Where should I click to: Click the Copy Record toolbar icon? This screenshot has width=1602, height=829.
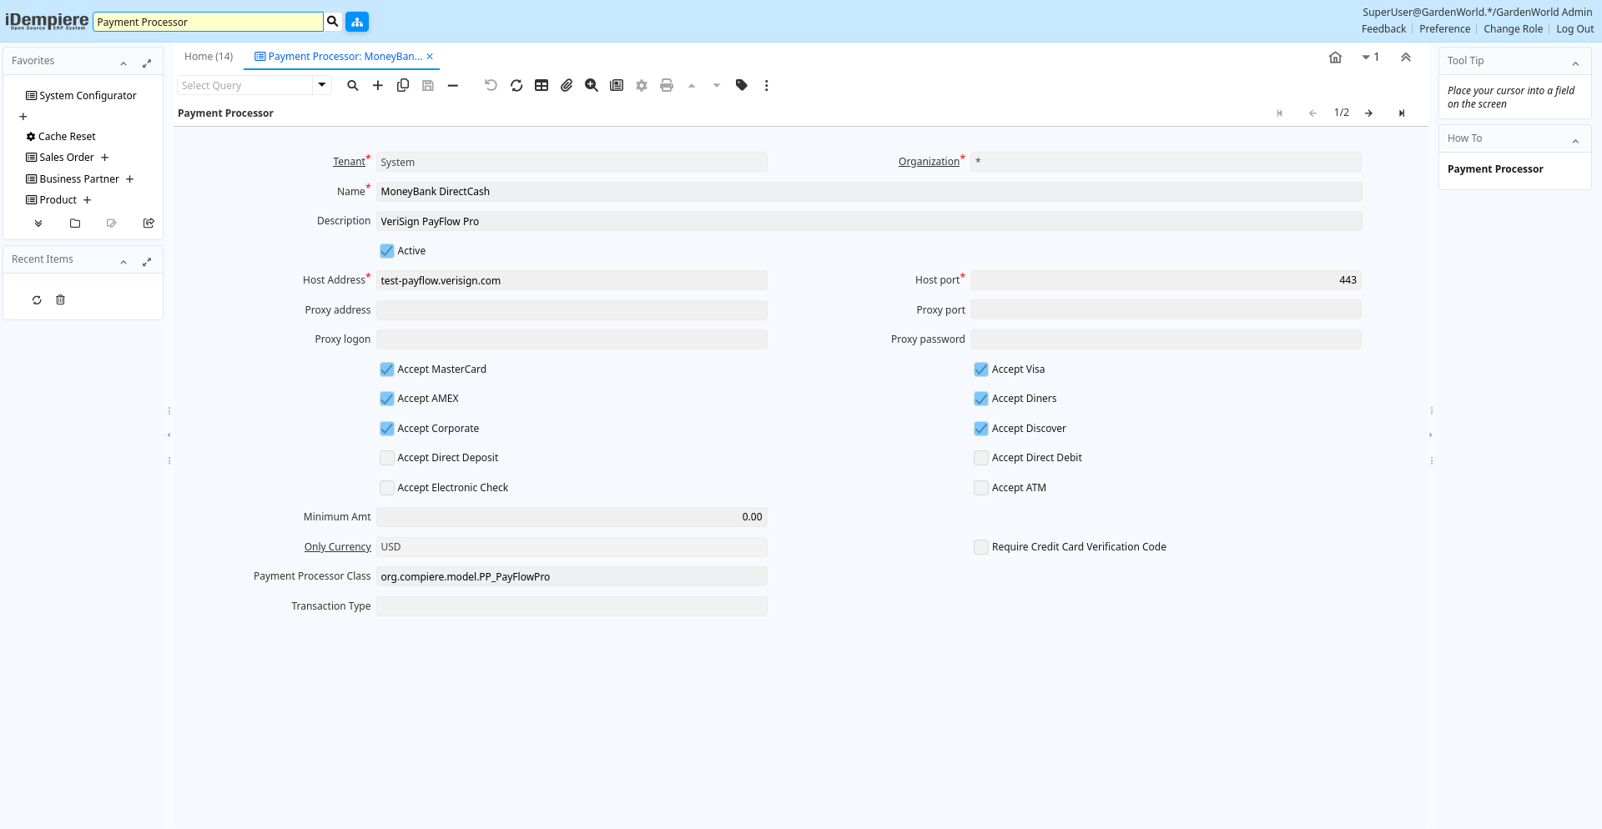403,85
